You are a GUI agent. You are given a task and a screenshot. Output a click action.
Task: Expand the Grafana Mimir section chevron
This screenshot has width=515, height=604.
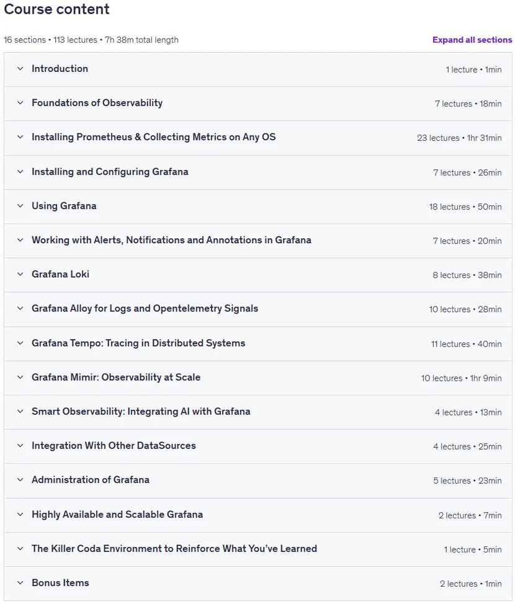(x=20, y=377)
